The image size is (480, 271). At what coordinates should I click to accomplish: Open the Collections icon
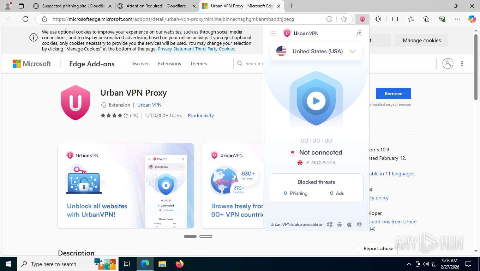[x=426, y=19]
